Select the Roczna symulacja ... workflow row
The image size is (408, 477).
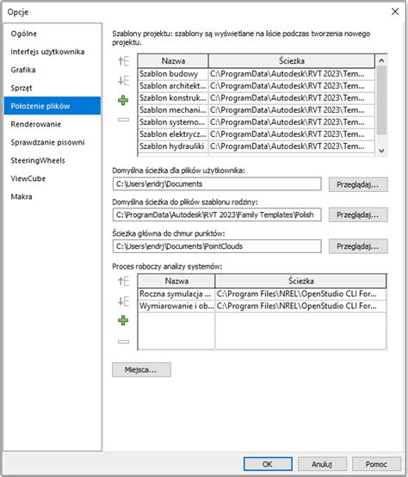tap(262, 294)
